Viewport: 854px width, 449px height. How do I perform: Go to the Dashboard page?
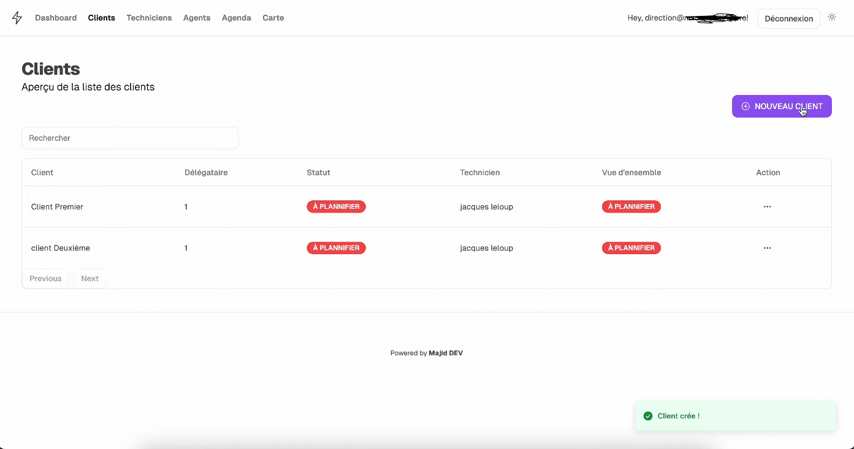click(x=56, y=18)
